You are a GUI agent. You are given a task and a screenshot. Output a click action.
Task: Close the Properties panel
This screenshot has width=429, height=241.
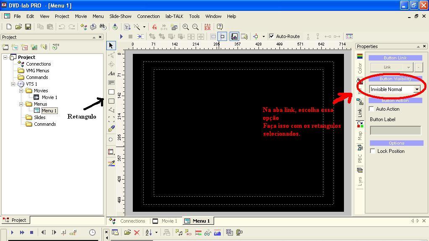[x=424, y=46]
